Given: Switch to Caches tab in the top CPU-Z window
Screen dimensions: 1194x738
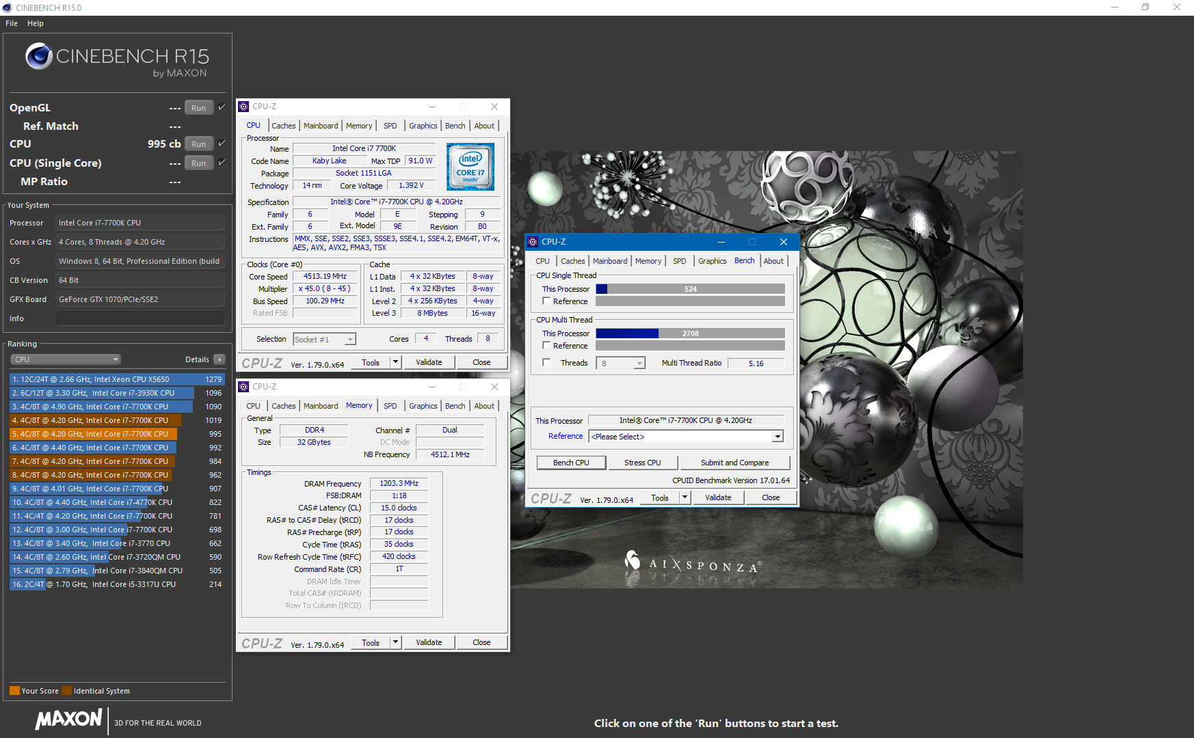Looking at the screenshot, I should point(284,126).
